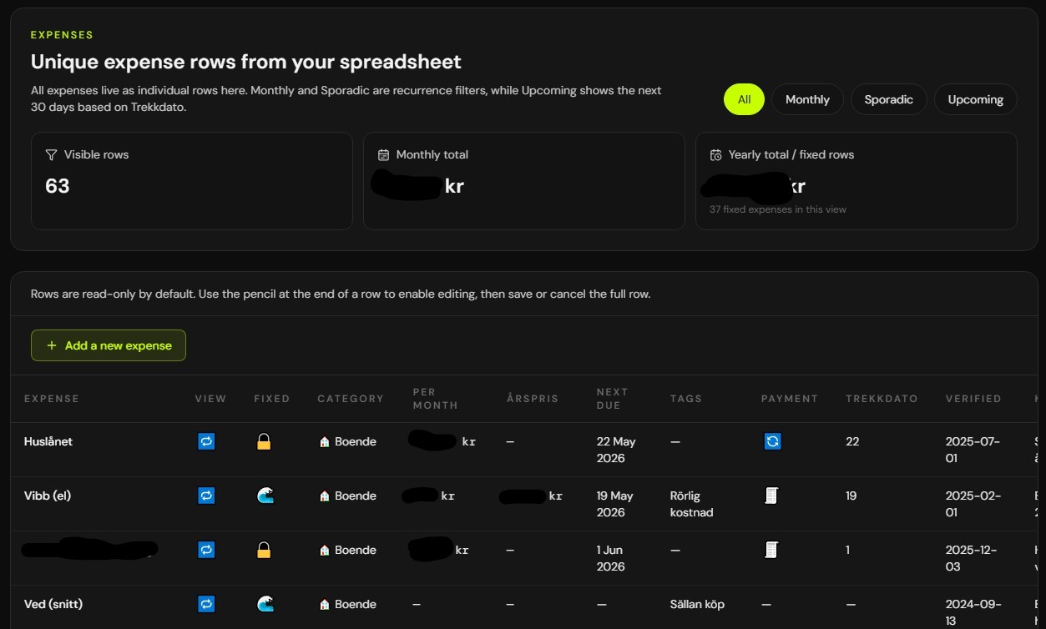Click the NEXT DUE column header
1046x629 pixels.
click(613, 399)
